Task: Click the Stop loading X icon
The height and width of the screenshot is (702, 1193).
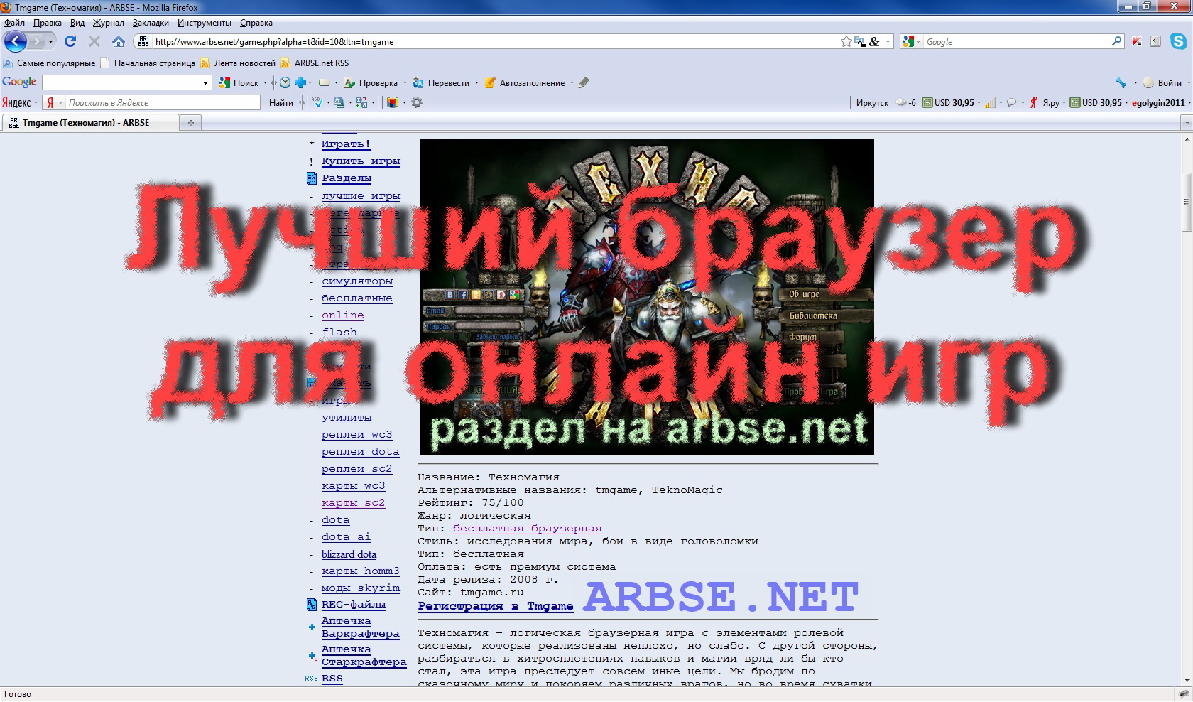Action: point(94,41)
